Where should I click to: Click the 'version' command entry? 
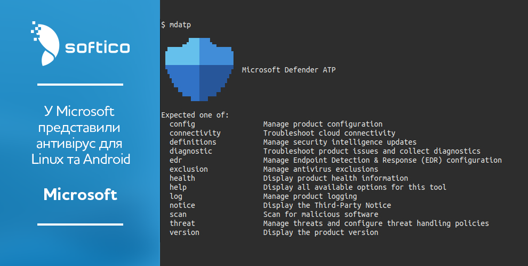[x=185, y=232]
